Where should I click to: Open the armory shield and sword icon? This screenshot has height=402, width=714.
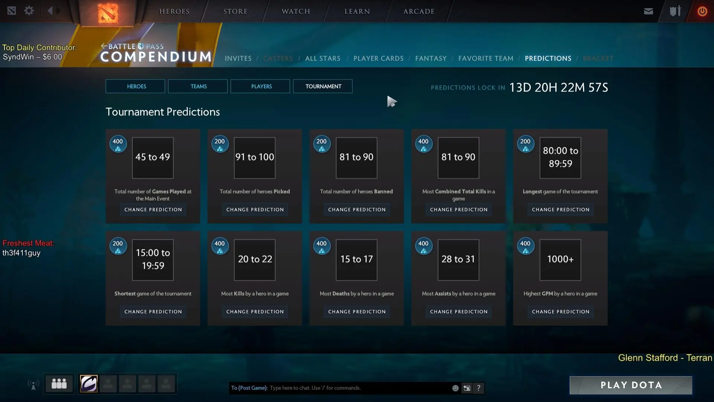675,11
